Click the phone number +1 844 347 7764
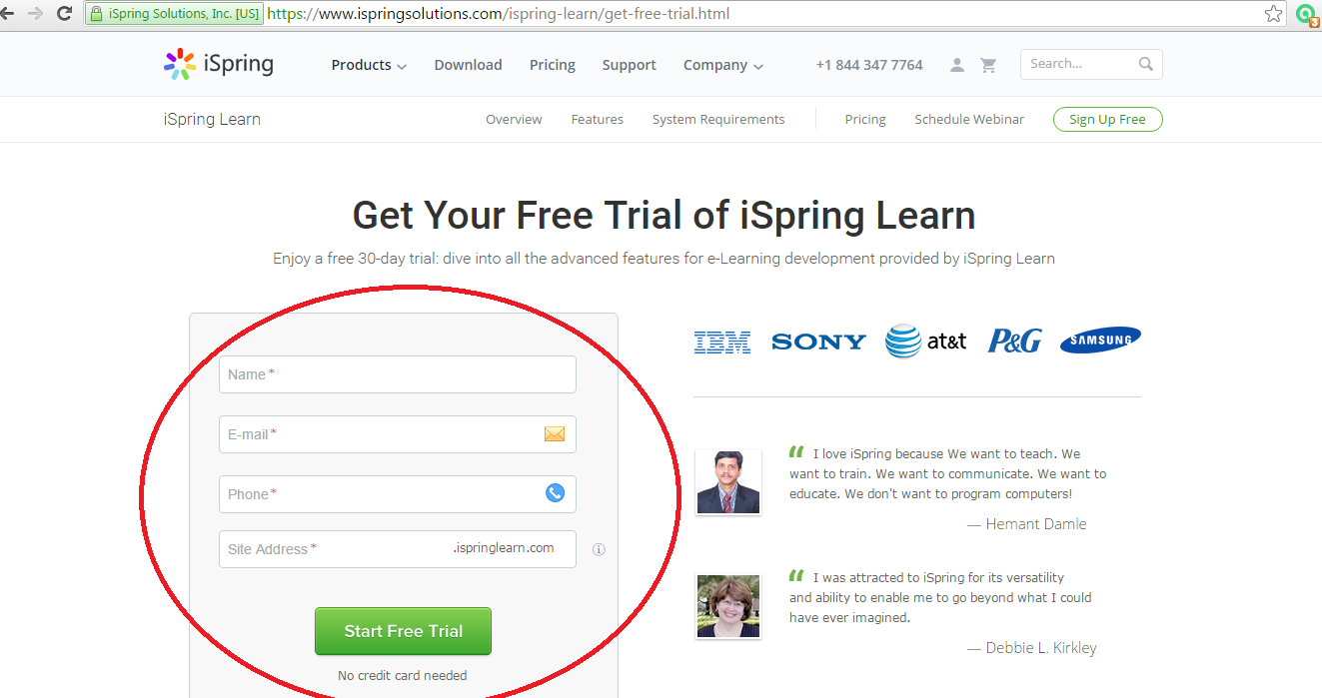The height and width of the screenshot is (698, 1322). point(869,65)
